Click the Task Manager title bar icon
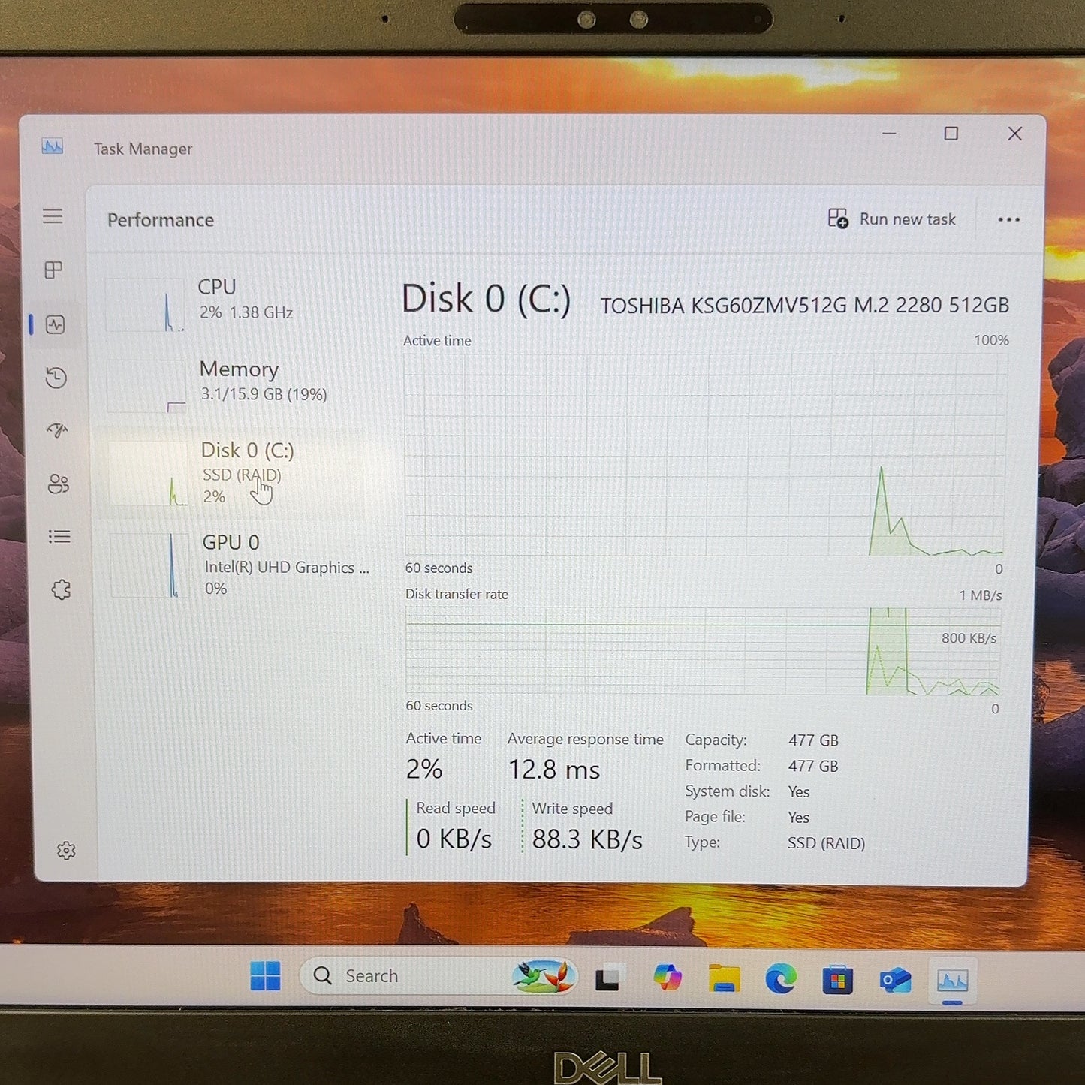This screenshot has width=1085, height=1085. tap(53, 146)
